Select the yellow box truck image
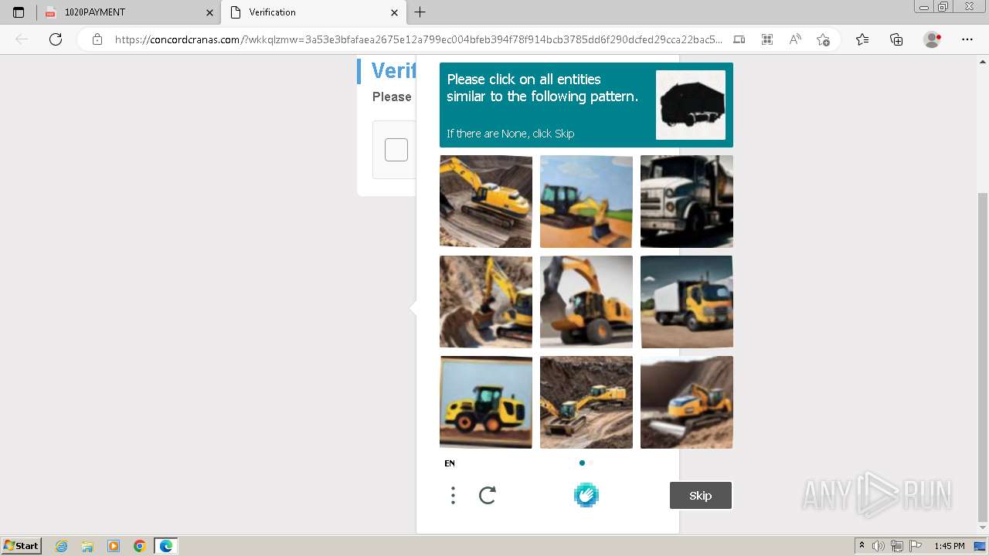Image resolution: width=989 pixels, height=556 pixels. pyautogui.click(x=687, y=302)
